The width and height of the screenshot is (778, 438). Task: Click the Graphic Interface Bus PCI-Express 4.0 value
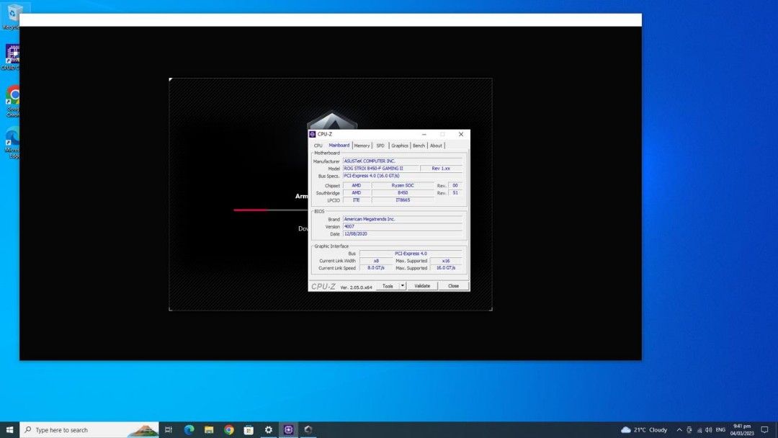point(411,253)
